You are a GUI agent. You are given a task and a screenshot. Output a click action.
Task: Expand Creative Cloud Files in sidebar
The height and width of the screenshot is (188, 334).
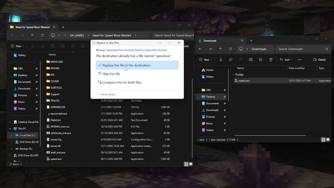point(10,122)
